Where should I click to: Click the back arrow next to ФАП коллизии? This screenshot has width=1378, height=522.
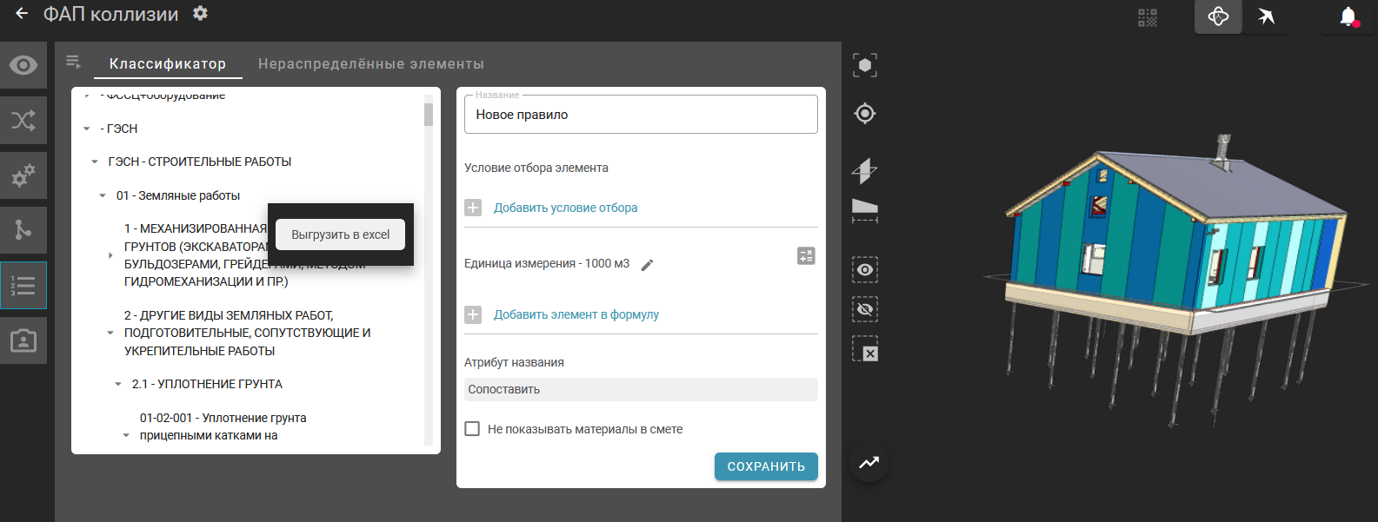[22, 14]
